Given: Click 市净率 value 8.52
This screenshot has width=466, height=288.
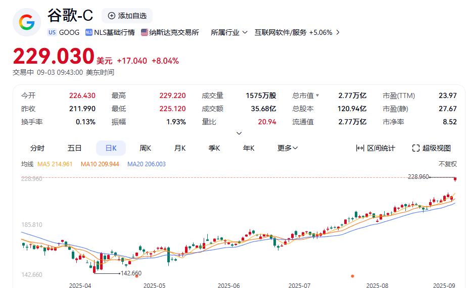Looking at the screenshot, I should pyautogui.click(x=450, y=122).
